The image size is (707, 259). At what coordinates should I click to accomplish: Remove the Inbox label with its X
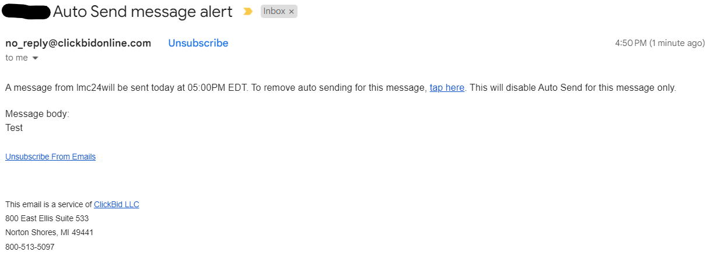[x=291, y=12]
